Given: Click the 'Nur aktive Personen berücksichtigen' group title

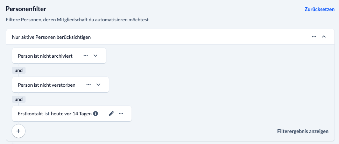Looking at the screenshot, I should (x=51, y=37).
